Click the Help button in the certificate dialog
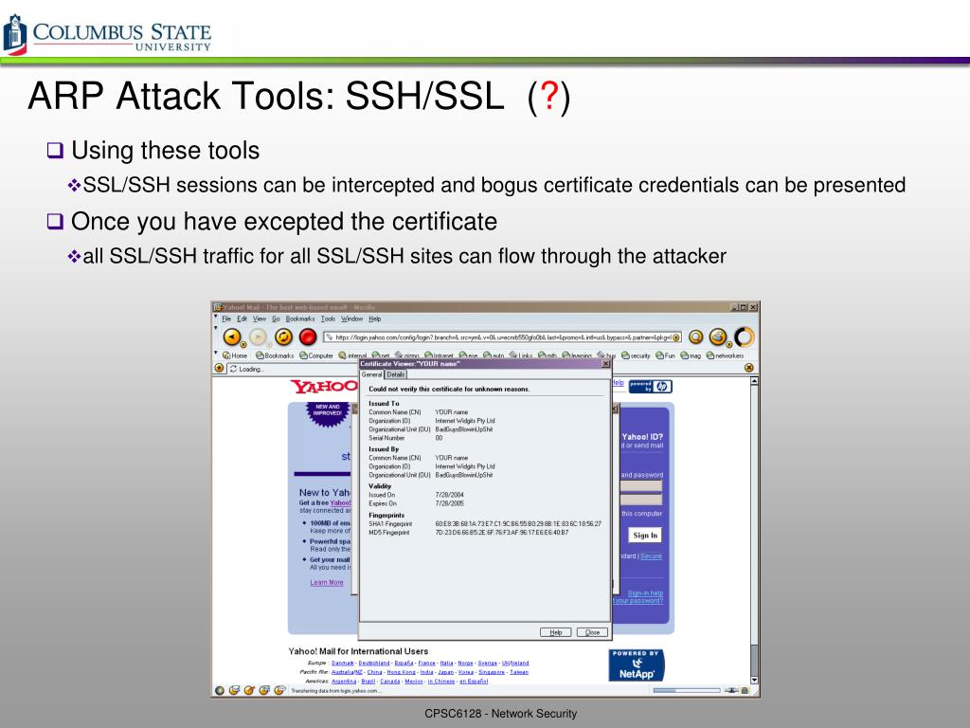 click(x=555, y=632)
